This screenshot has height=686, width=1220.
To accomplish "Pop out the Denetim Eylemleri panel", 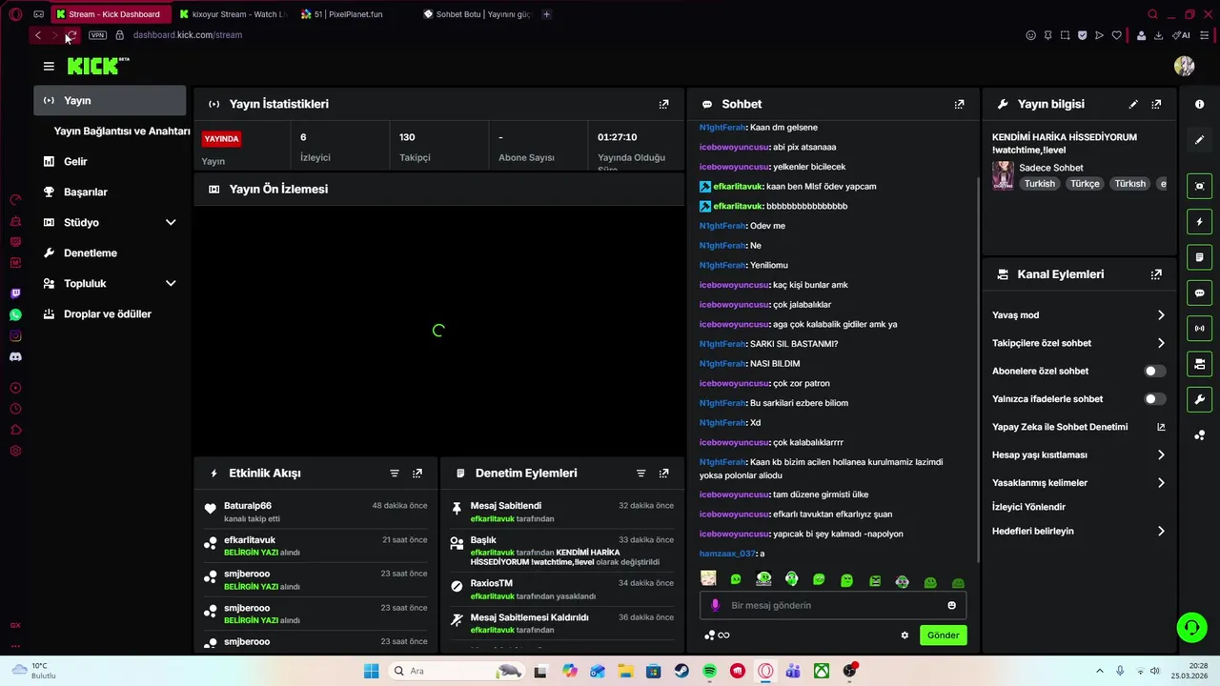I will (x=663, y=474).
